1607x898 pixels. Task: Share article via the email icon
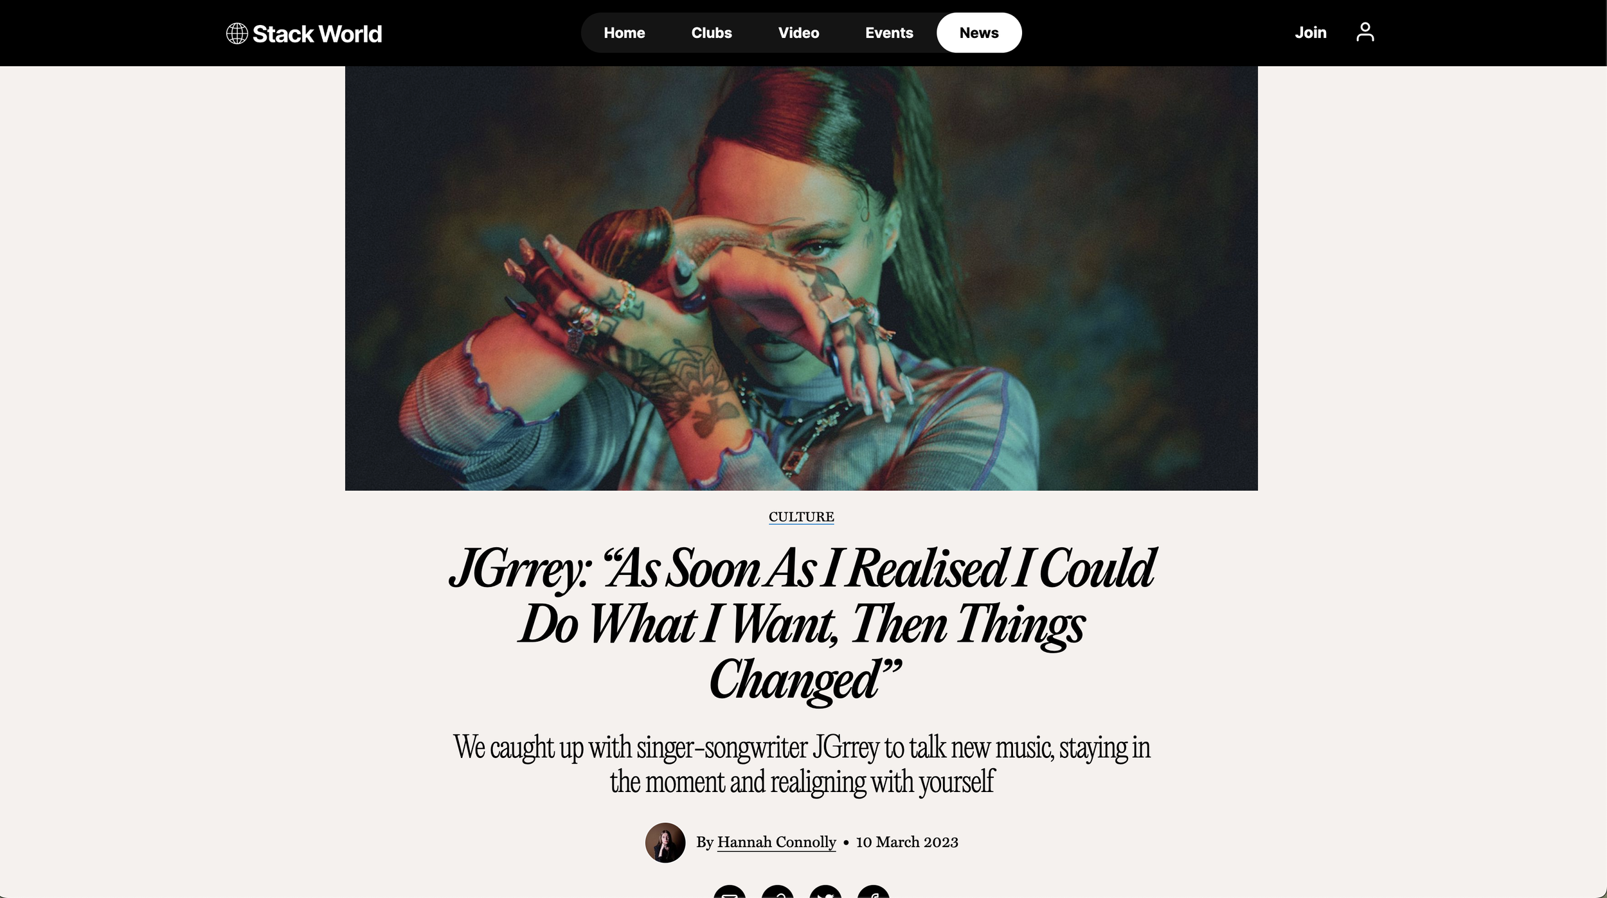[730, 892]
